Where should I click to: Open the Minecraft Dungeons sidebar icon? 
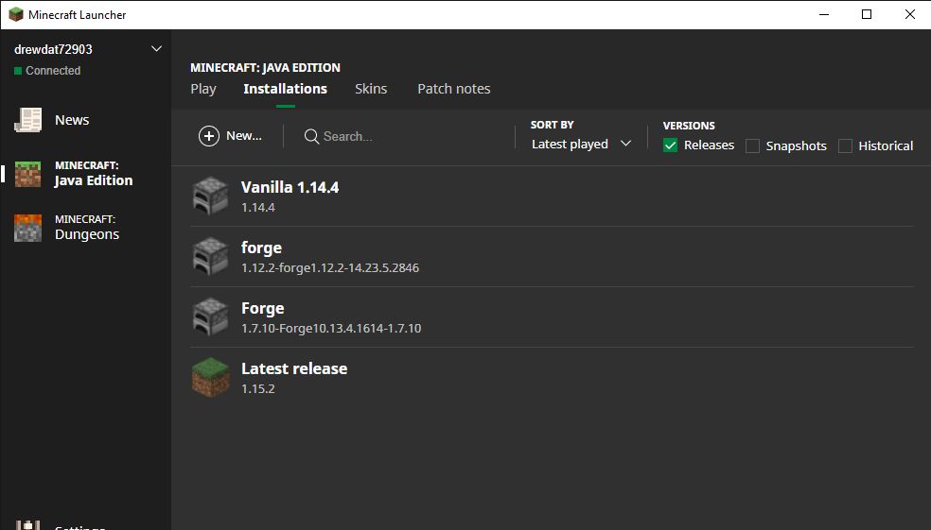point(27,228)
